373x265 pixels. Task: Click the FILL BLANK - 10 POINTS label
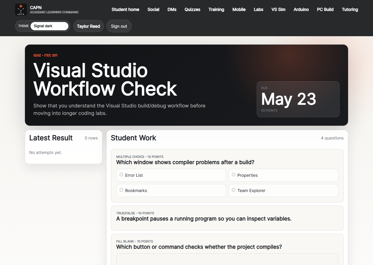(135, 241)
